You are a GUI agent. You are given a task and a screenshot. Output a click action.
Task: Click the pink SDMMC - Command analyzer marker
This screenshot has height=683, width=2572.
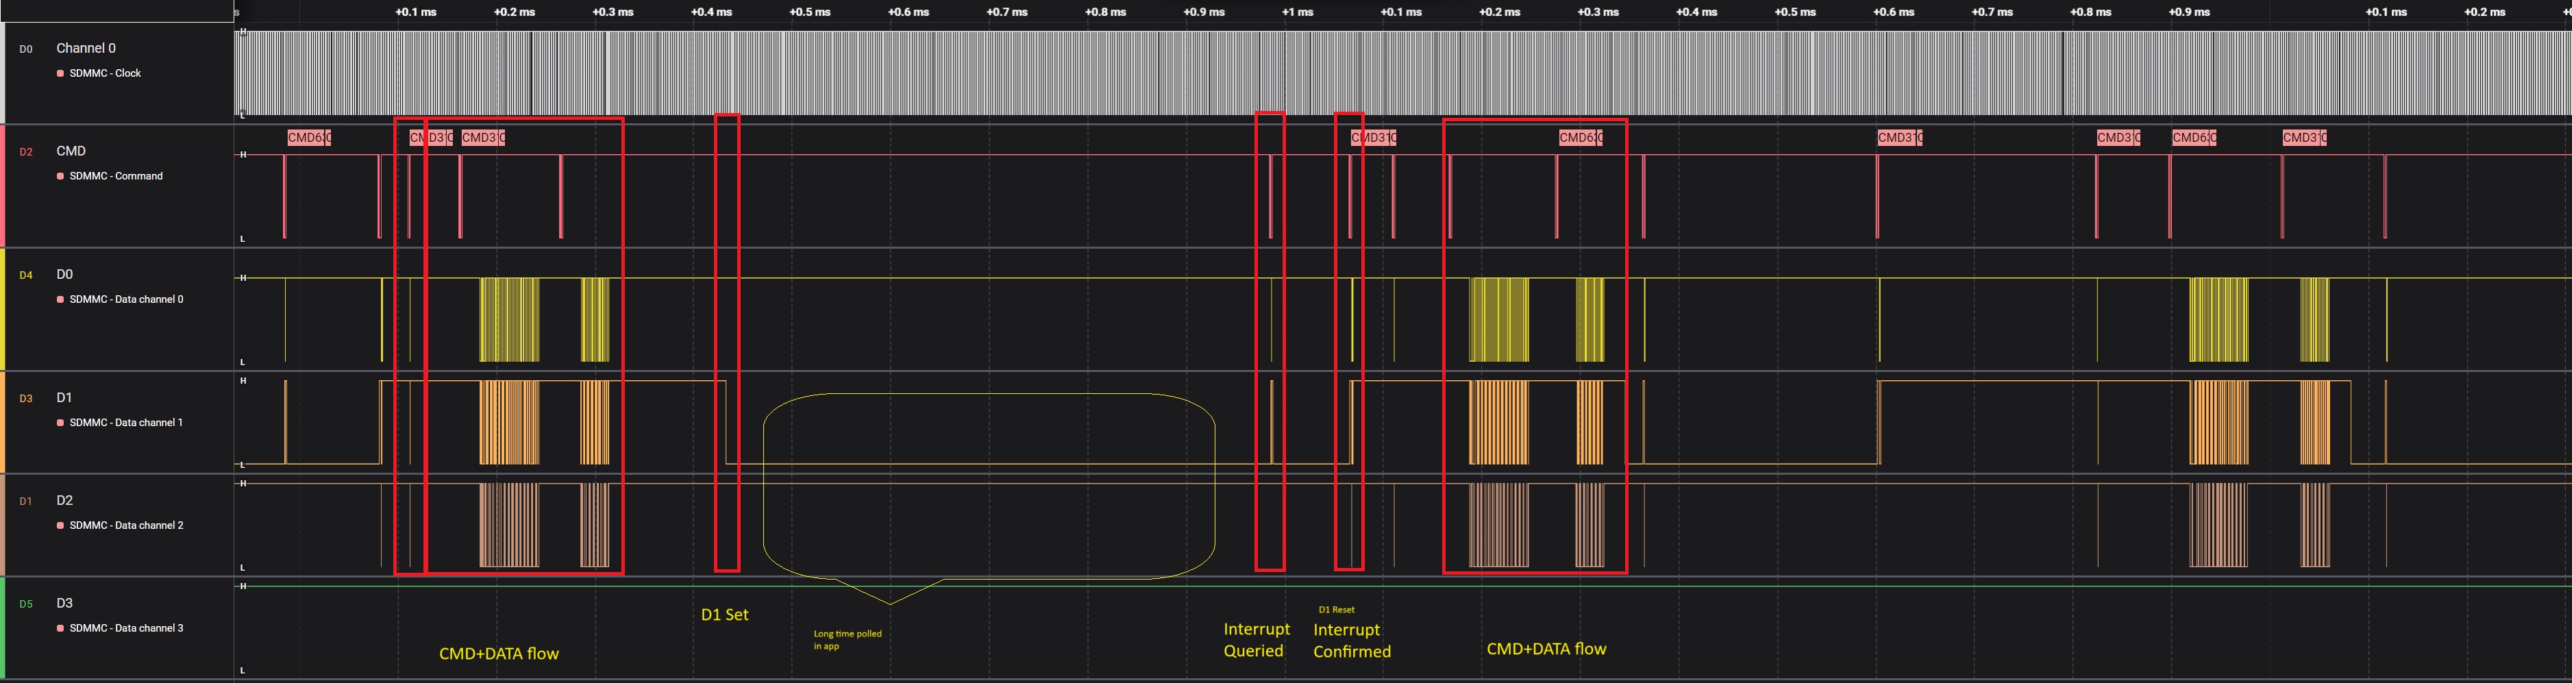point(60,176)
